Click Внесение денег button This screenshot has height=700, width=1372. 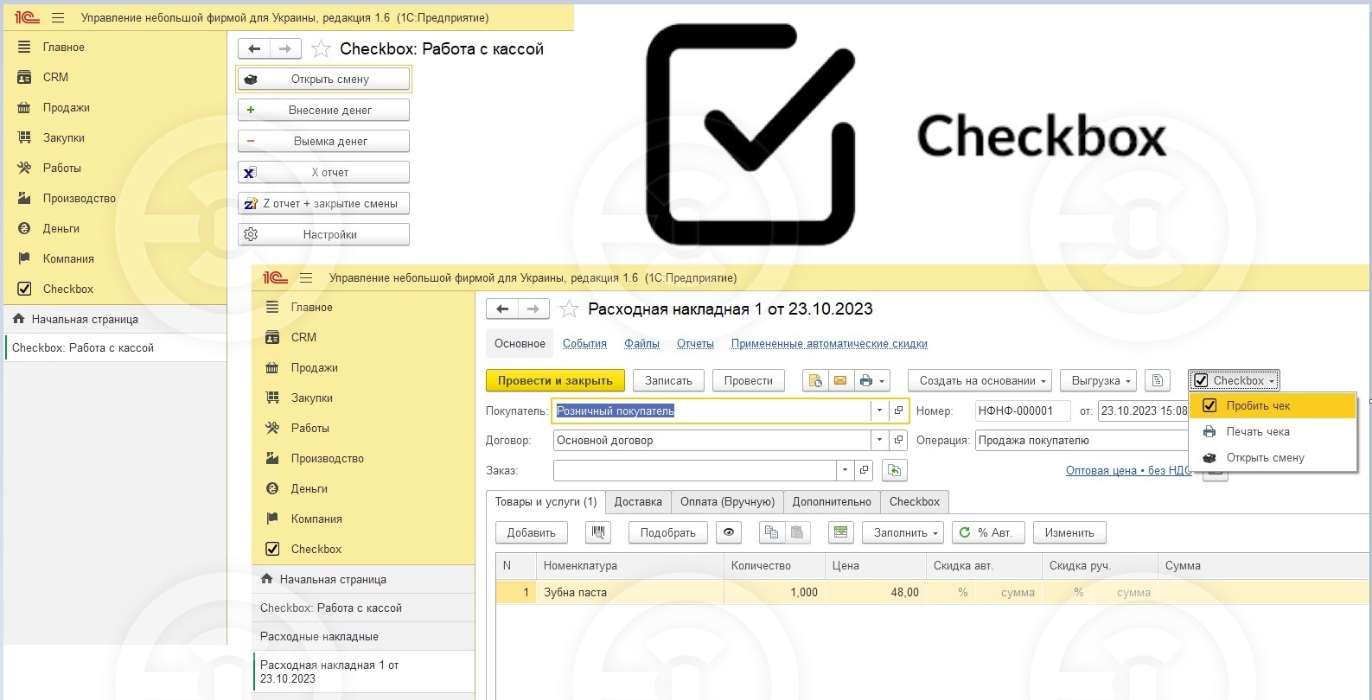[x=324, y=110]
